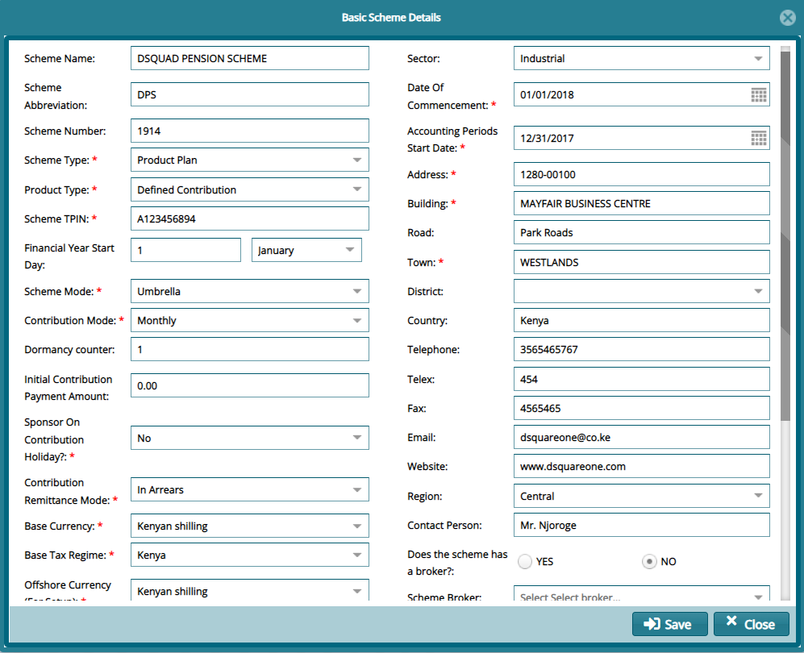804x653 pixels.
Task: Open the Scheme Type dropdown
Action: click(250, 160)
